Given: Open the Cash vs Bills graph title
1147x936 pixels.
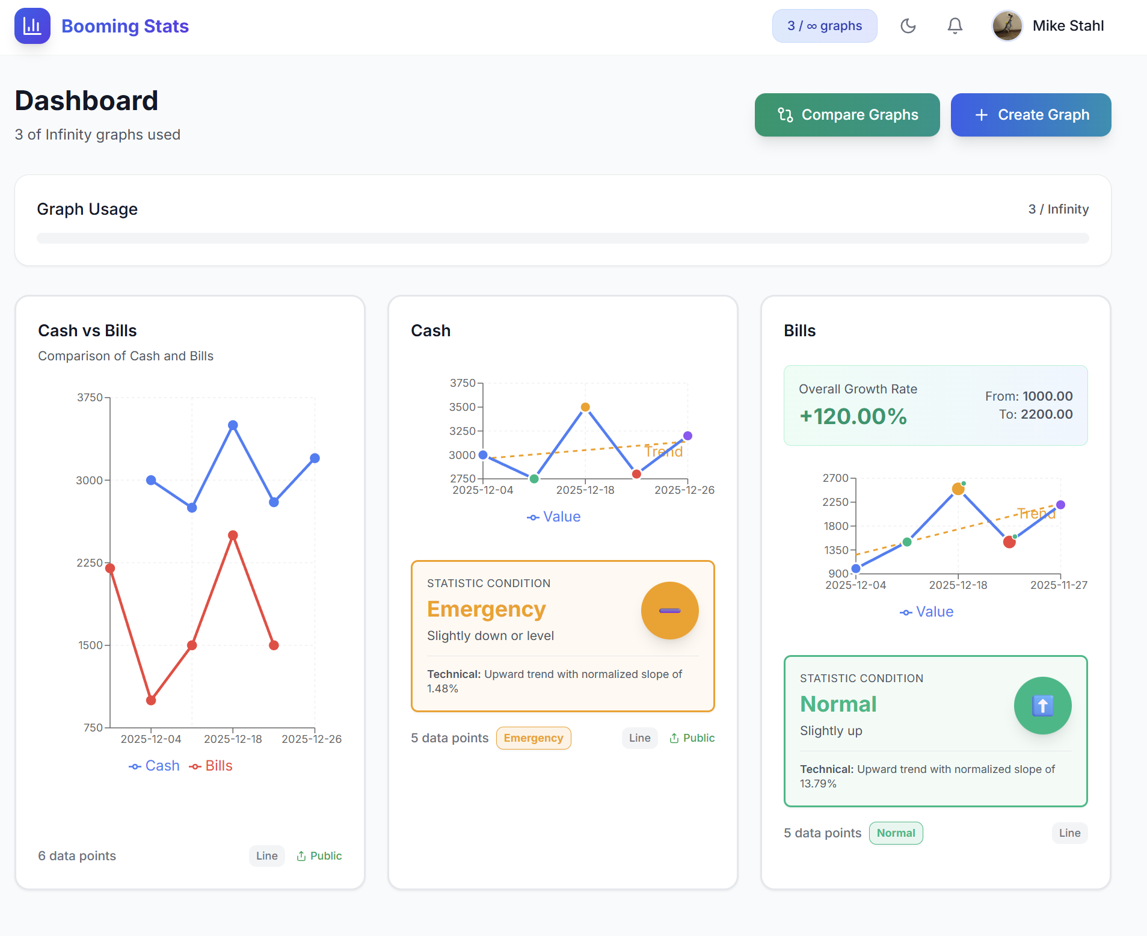Looking at the screenshot, I should click(87, 331).
